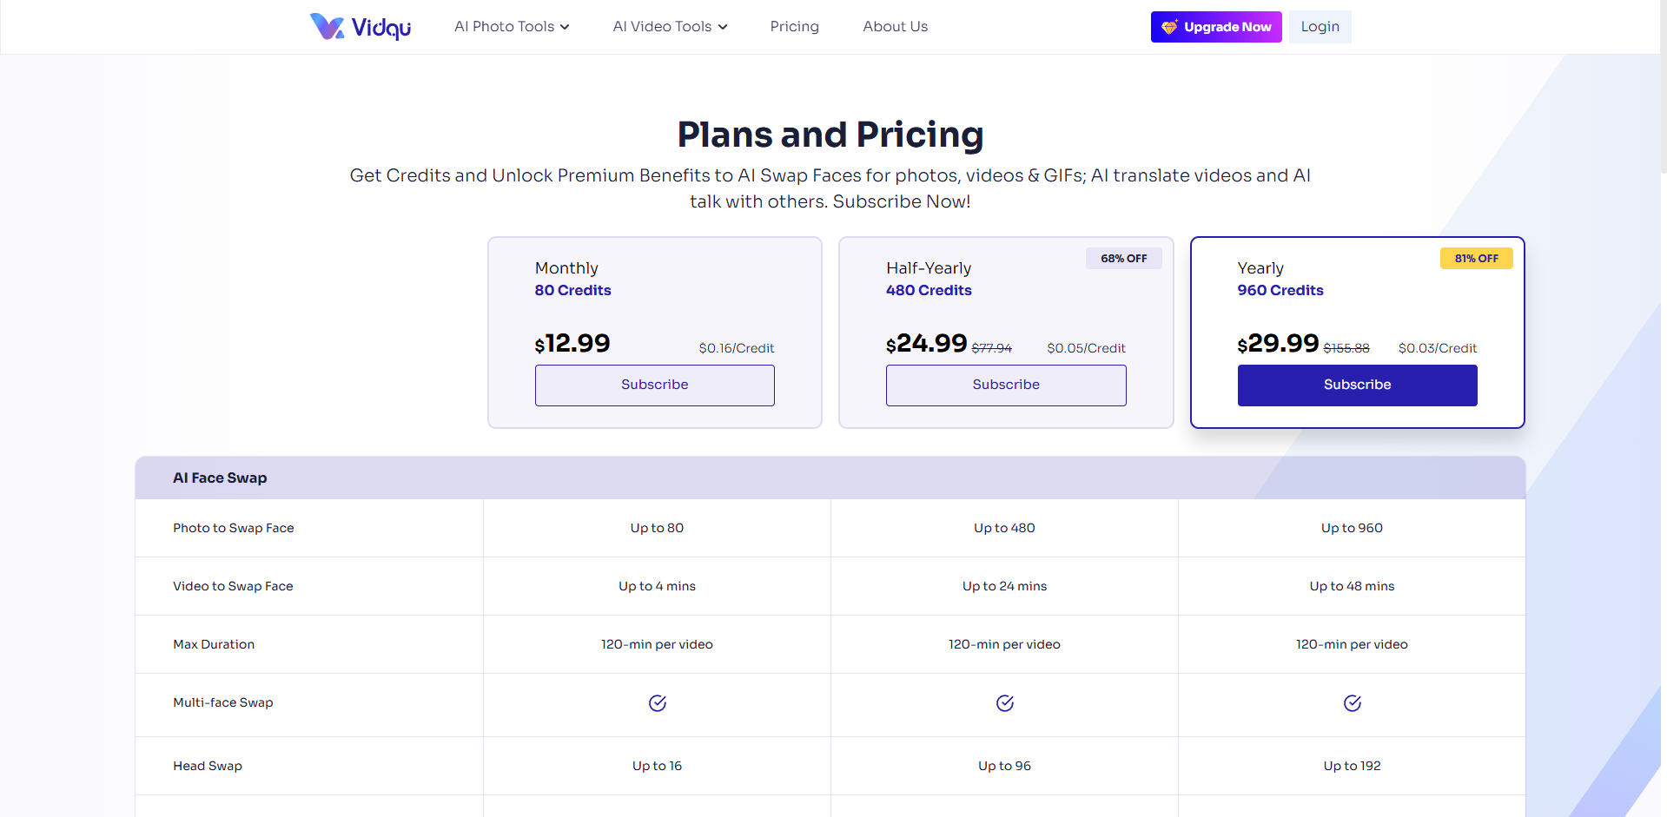The image size is (1667, 817).
Task: Click Multi-face Swap checkmark for Yearly plan
Action: click(1353, 703)
